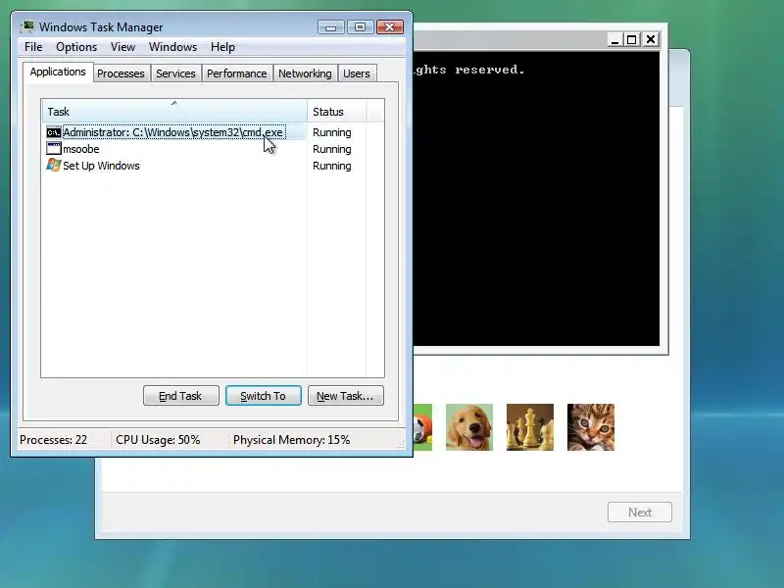Open the View menu
Screen dimensions: 784x588
click(x=122, y=47)
